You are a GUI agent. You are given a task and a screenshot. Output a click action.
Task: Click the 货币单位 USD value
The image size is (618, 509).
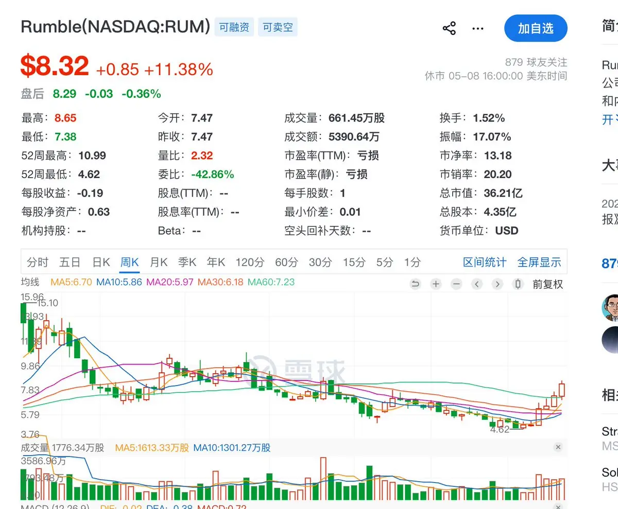pyautogui.click(x=507, y=231)
